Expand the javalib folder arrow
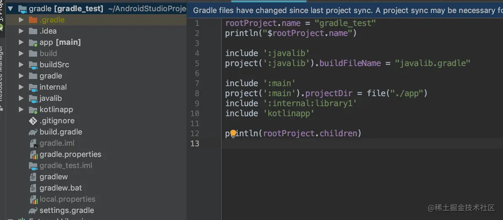Viewport: 503px width, 220px height. [x=21, y=98]
